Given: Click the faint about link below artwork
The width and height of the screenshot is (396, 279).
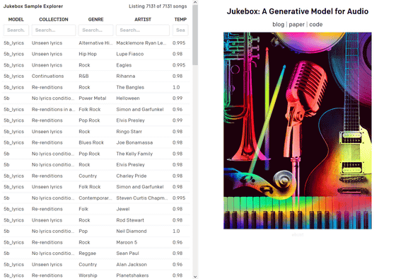Looking at the screenshot, I should [x=298, y=234].
